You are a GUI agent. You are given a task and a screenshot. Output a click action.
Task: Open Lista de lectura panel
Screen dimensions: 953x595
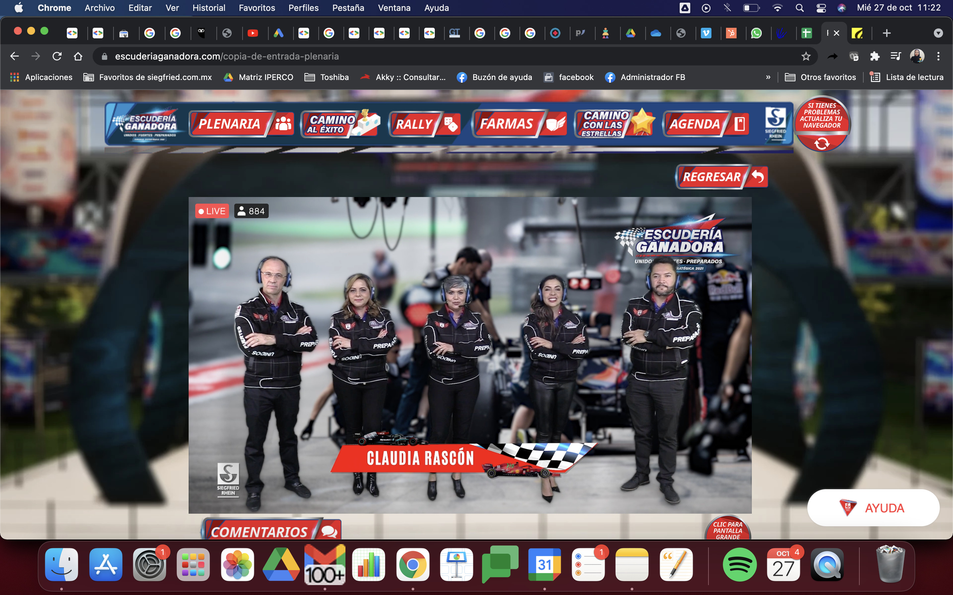(907, 77)
